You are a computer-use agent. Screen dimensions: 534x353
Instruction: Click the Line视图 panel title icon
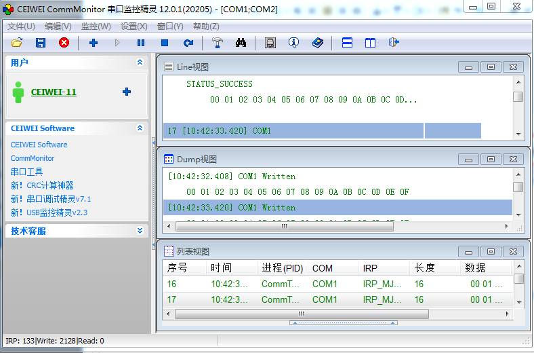168,67
